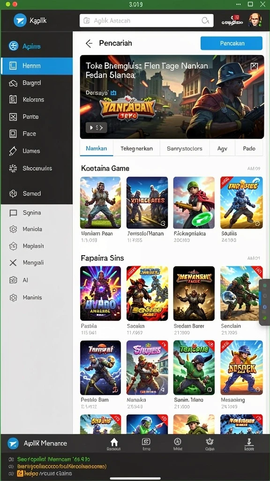This screenshot has width=270, height=481.
Task: Click the gear icon in bottom navigation bar
Action: (x=210, y=442)
